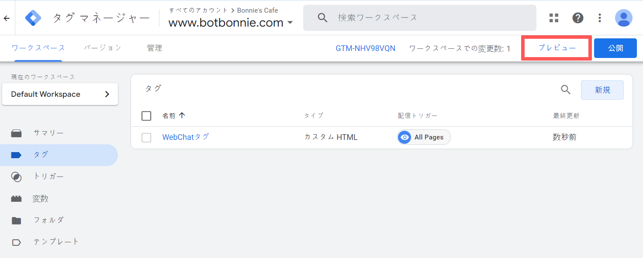Screen dimensions: 643x258
Task: Click ワークスペースでの変更数: 1 text
Action: [460, 48]
